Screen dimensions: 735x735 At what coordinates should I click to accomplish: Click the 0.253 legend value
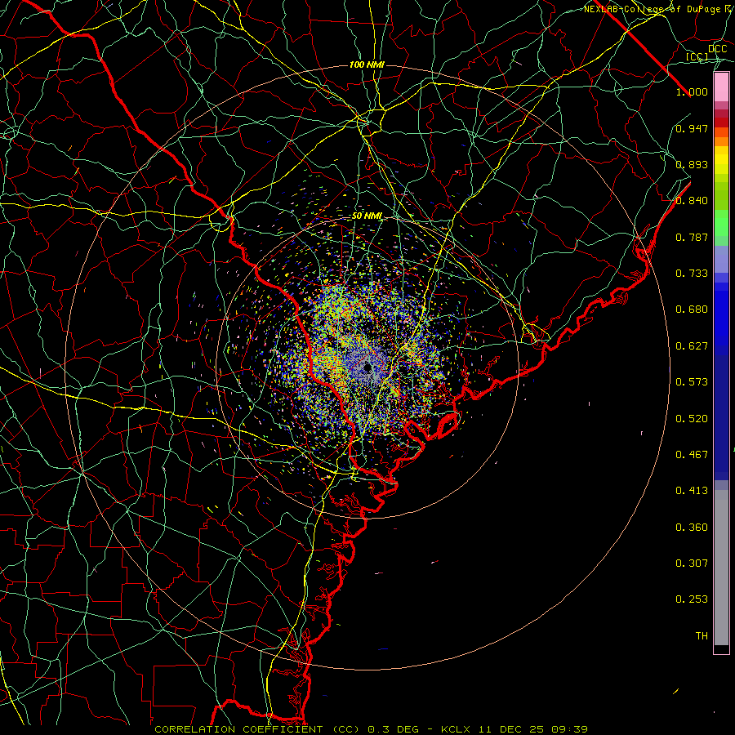pyautogui.click(x=692, y=599)
